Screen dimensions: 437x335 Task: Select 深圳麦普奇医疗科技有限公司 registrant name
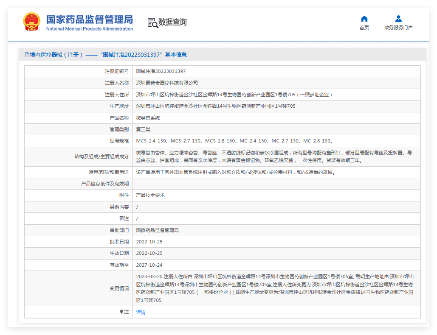[167, 83]
